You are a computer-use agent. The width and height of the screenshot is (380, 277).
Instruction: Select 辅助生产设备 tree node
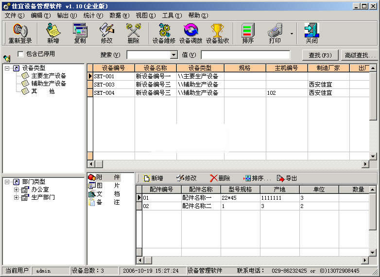(49, 84)
